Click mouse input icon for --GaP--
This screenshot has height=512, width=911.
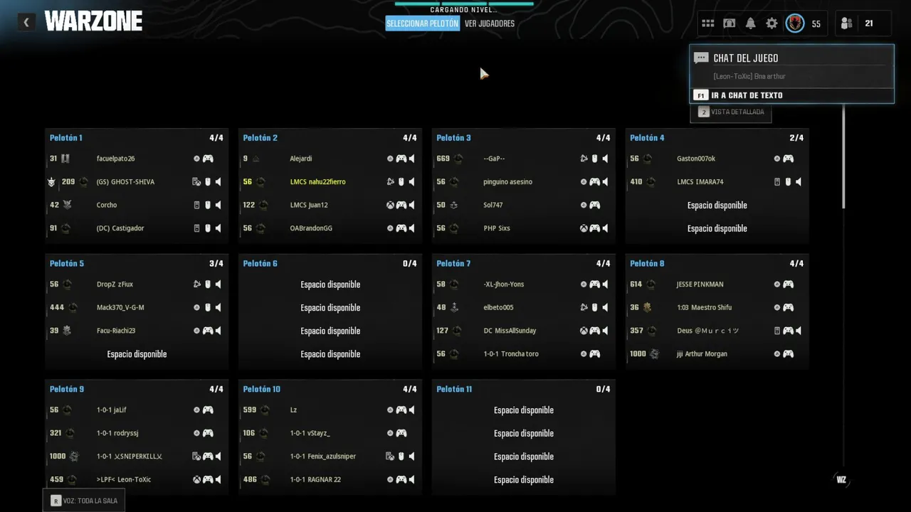point(594,159)
